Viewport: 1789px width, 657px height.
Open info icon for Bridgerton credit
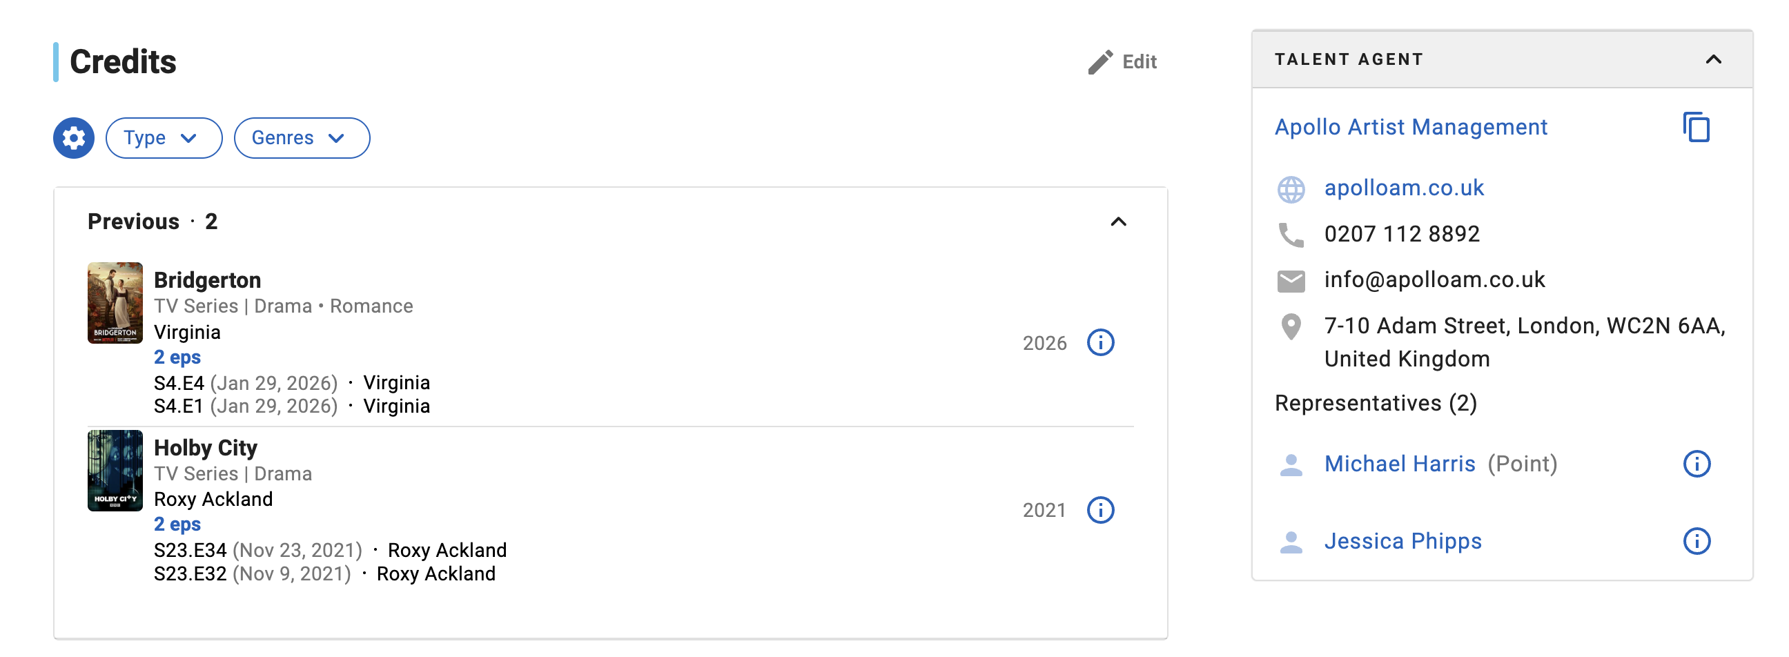click(1100, 342)
